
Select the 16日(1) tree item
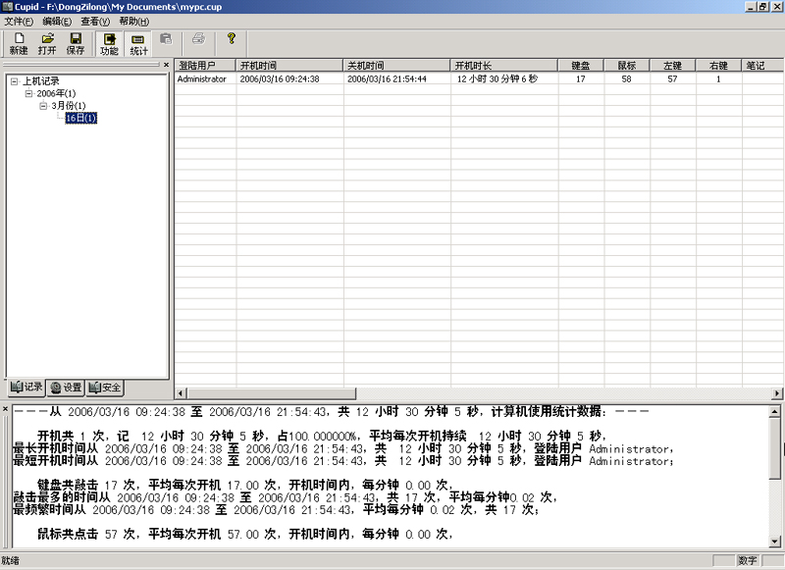pos(80,119)
